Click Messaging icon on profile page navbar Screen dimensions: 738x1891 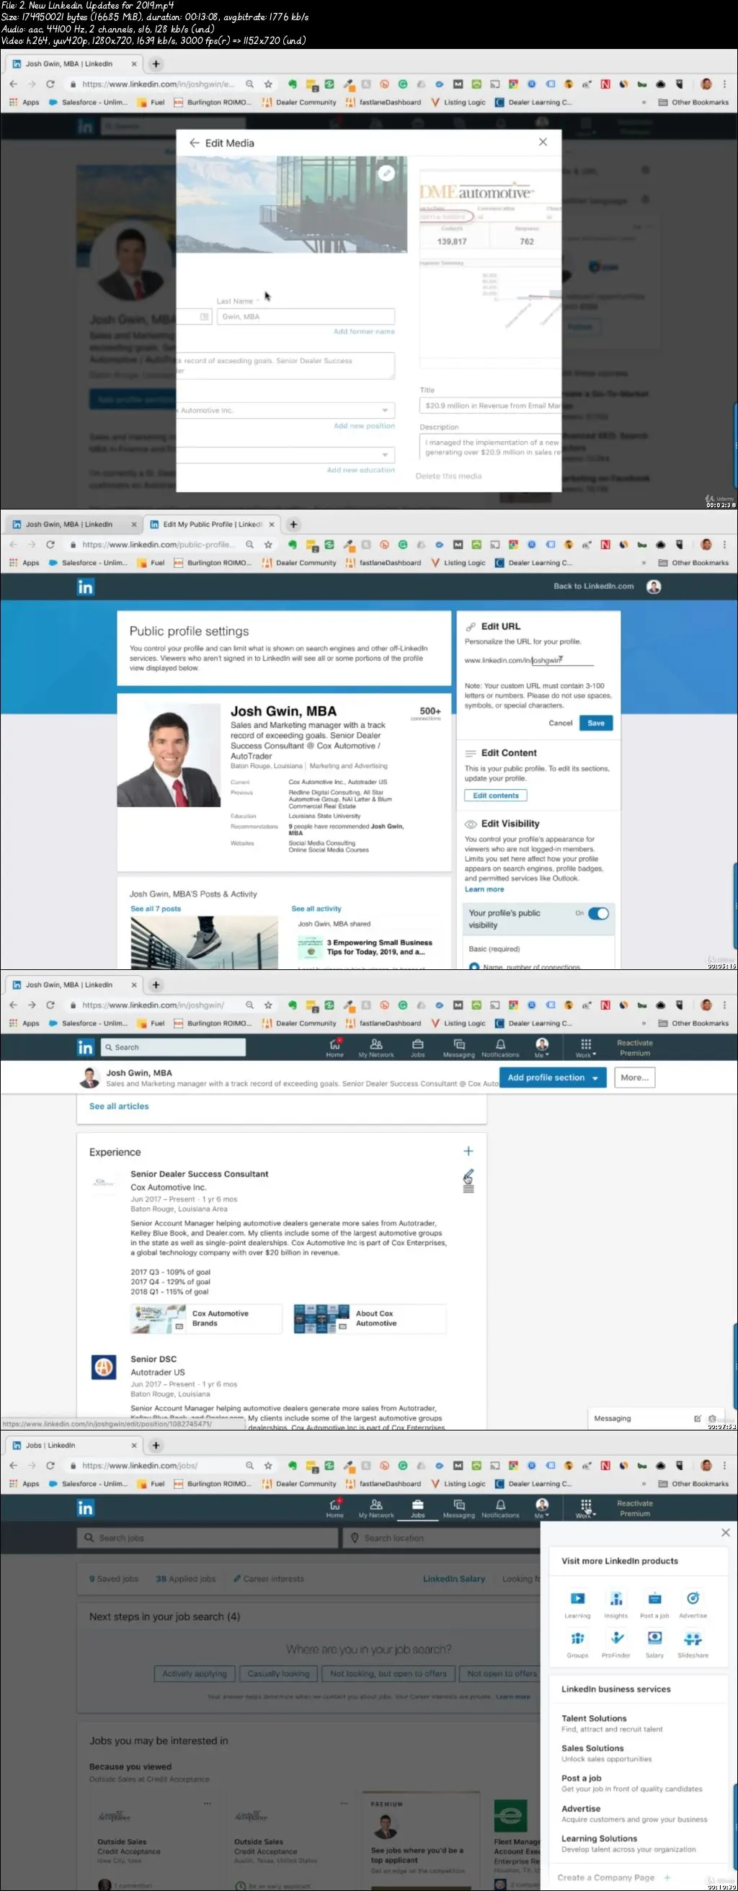459,1047
